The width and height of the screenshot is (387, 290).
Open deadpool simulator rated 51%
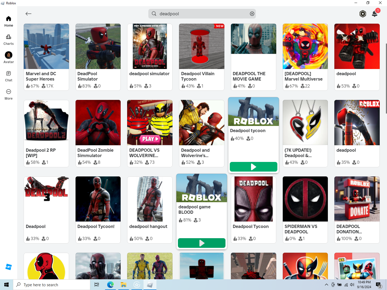point(150,57)
